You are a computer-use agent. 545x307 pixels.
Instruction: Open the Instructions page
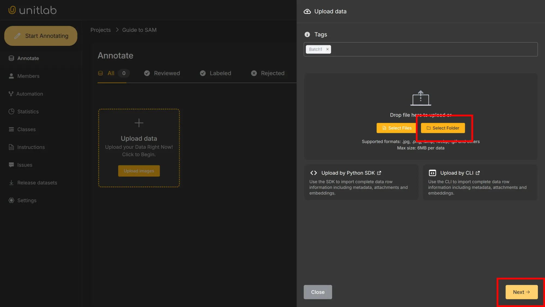pyautogui.click(x=31, y=147)
